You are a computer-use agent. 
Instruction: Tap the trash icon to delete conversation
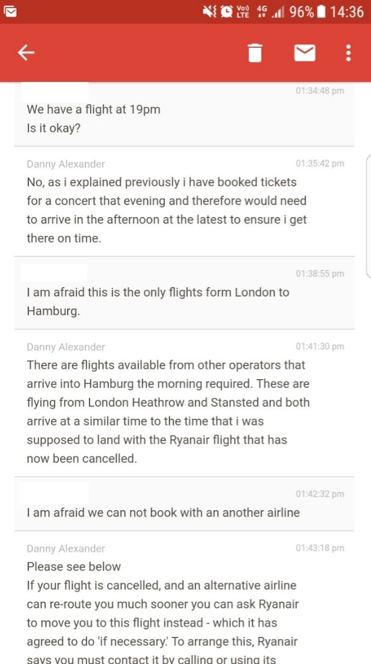[255, 52]
